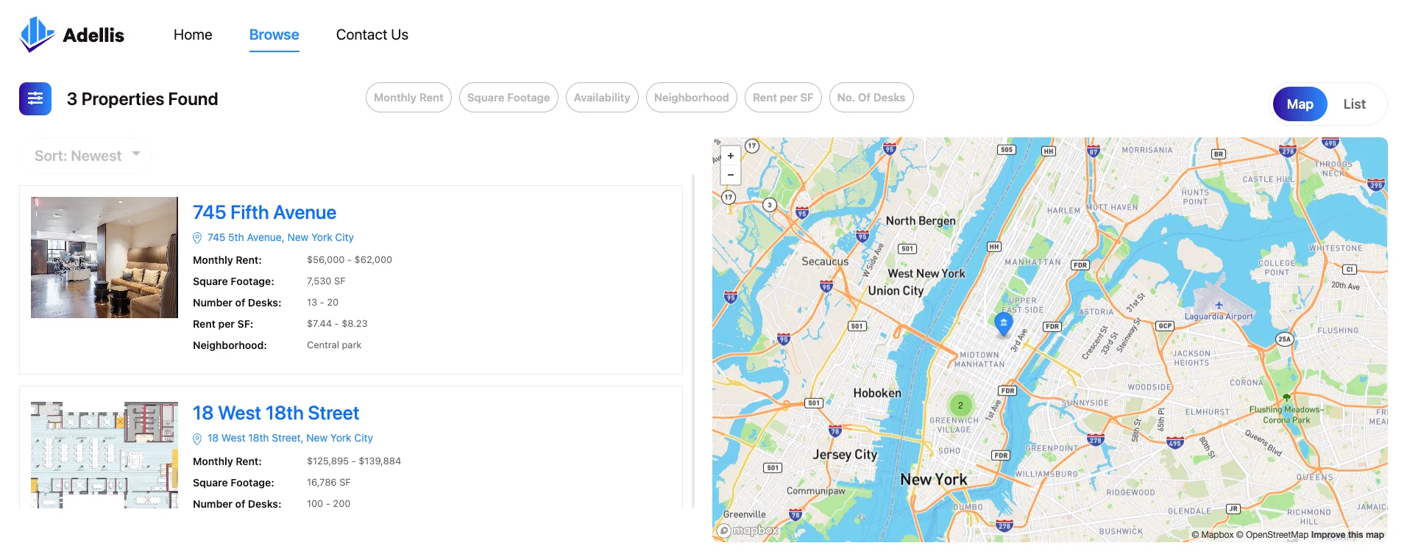Click the Adellis logo
This screenshot has height=554, width=1407.
coord(72,35)
